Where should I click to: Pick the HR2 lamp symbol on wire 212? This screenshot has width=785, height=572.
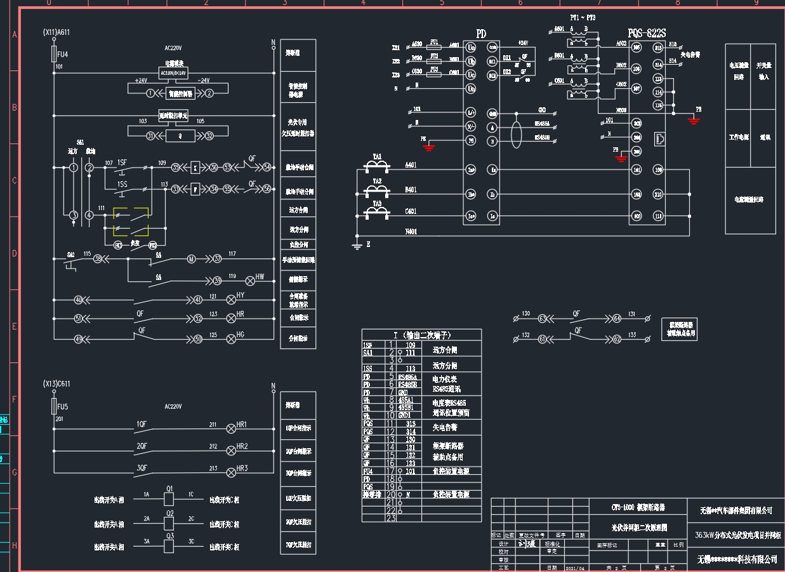click(232, 451)
